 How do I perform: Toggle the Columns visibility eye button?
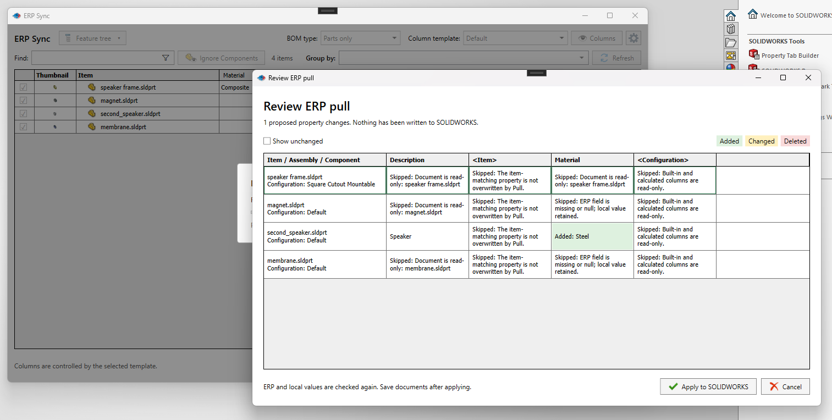(597, 38)
